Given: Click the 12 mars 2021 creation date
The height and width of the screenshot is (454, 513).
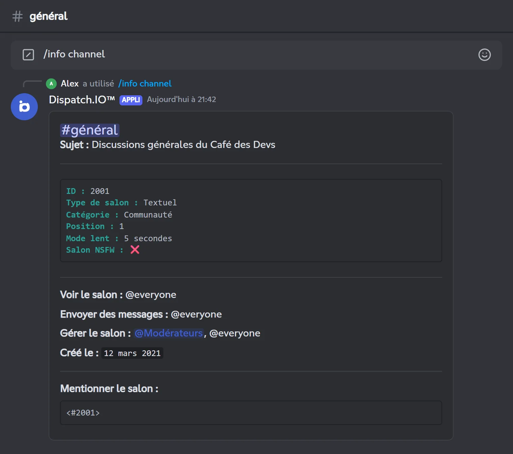Looking at the screenshot, I should (132, 353).
